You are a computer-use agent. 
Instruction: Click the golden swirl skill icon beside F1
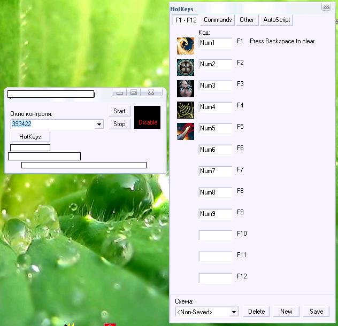click(x=186, y=46)
